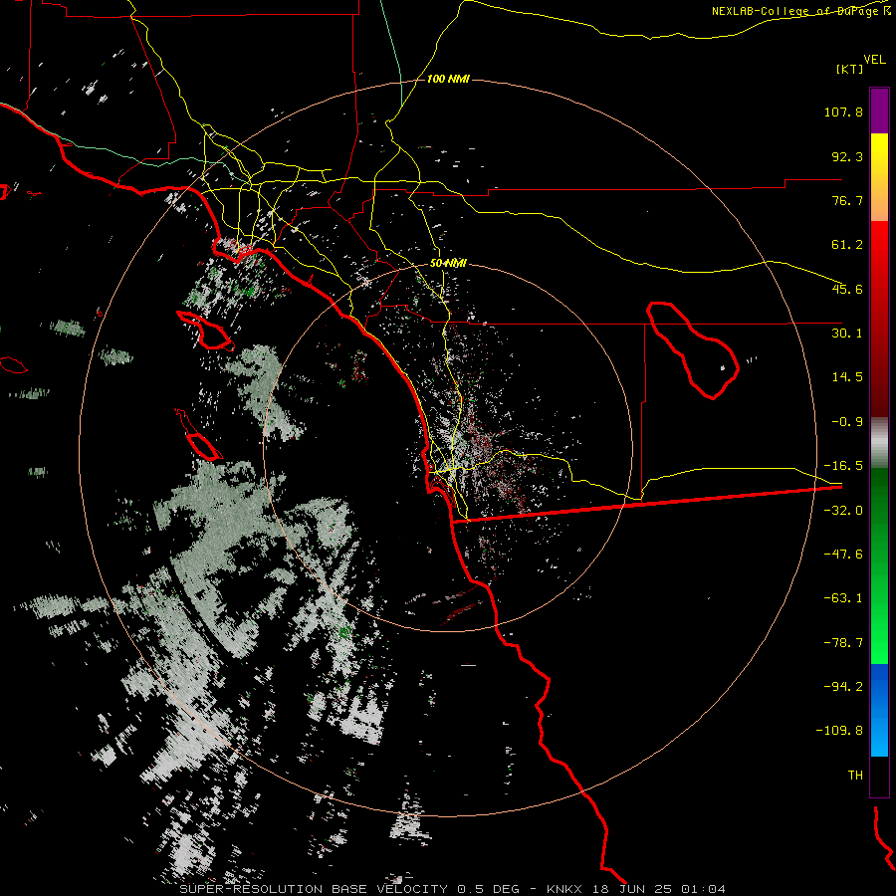The image size is (896, 896).
Task: Click the -78.7 velocity scale value
Action: coord(843,643)
